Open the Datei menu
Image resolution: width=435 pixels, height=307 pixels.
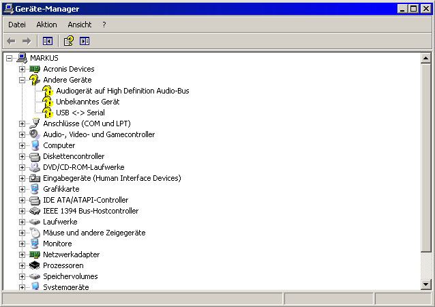pos(17,25)
